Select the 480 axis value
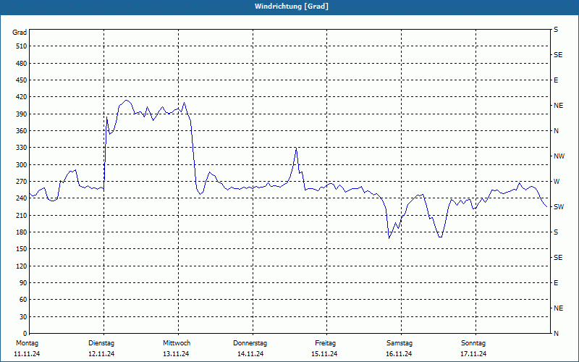 (x=22, y=64)
